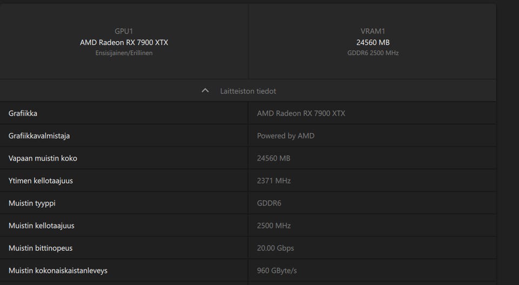
Task: Click AMD Radeon RX 7900 XTX in Grafiikka row
Action: [x=301, y=114]
